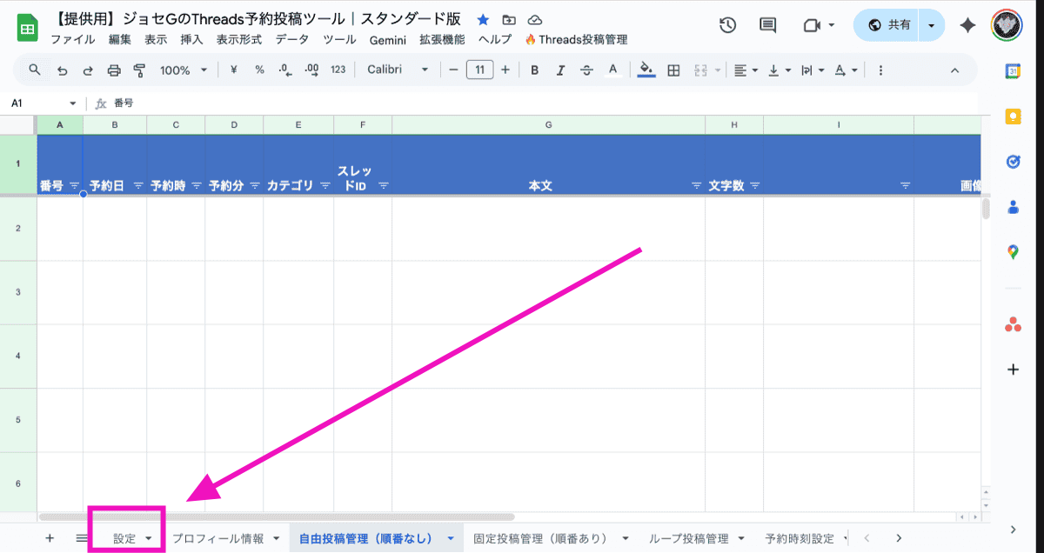This screenshot has height=553, width=1044.
Task: Get add-ons with the plus icon
Action: click(x=1013, y=370)
